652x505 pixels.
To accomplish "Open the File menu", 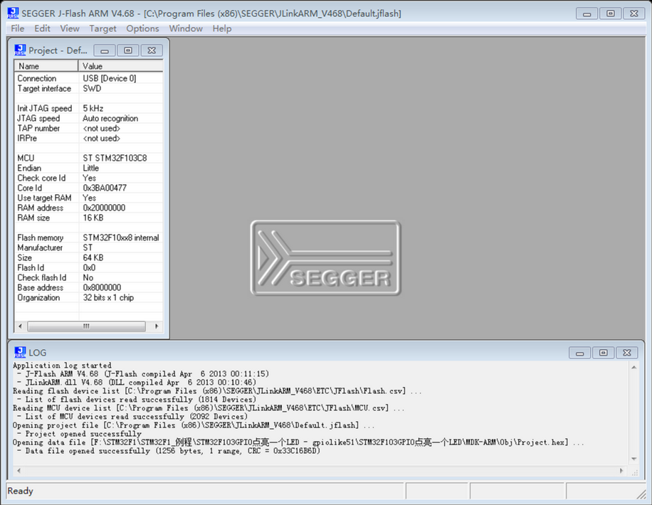I will click(18, 28).
